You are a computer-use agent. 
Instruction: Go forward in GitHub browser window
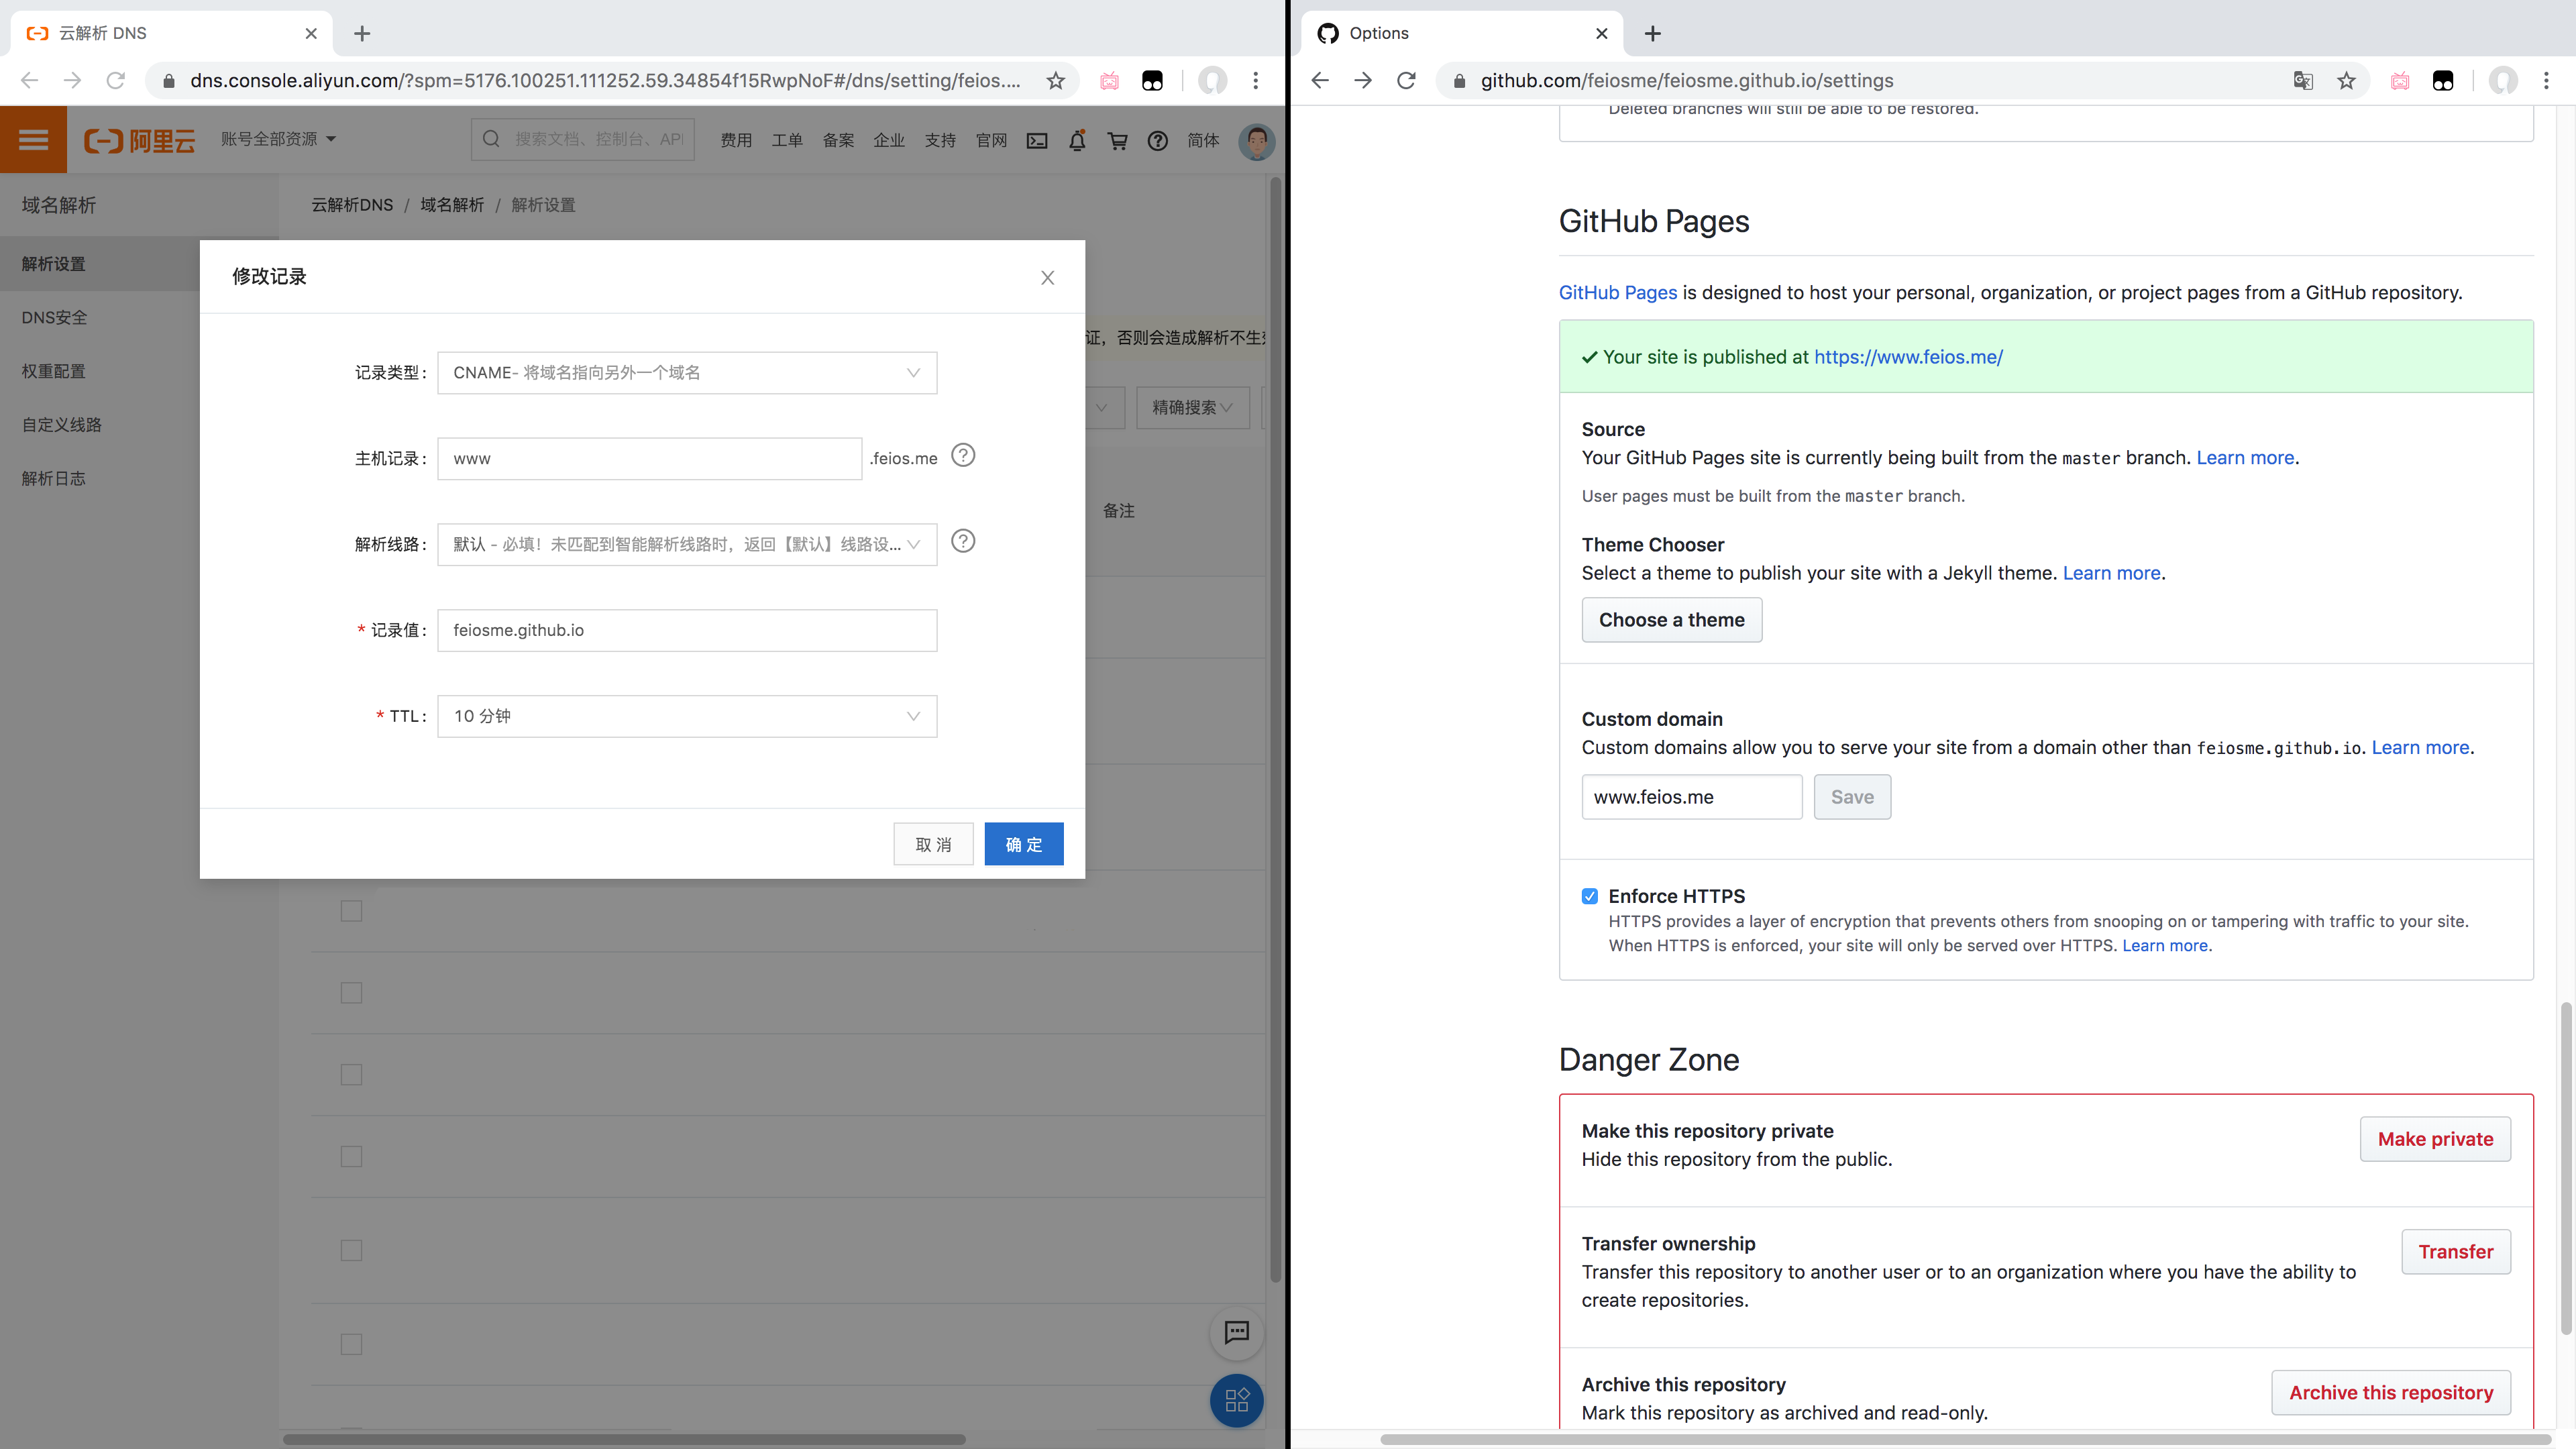click(x=1363, y=81)
